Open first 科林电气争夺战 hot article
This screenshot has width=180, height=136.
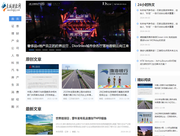(x=159, y=12)
